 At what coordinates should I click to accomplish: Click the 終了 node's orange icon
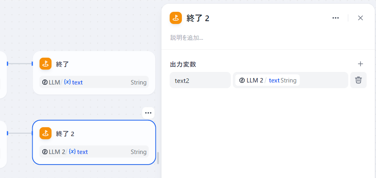click(46, 64)
